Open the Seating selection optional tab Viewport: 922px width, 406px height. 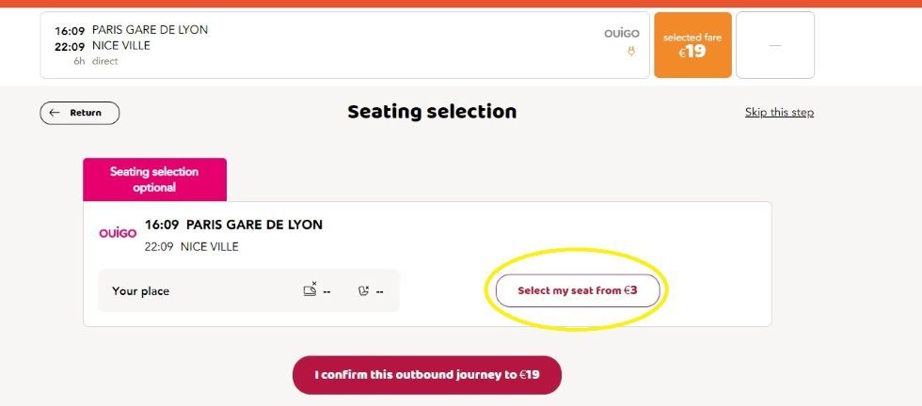click(154, 180)
